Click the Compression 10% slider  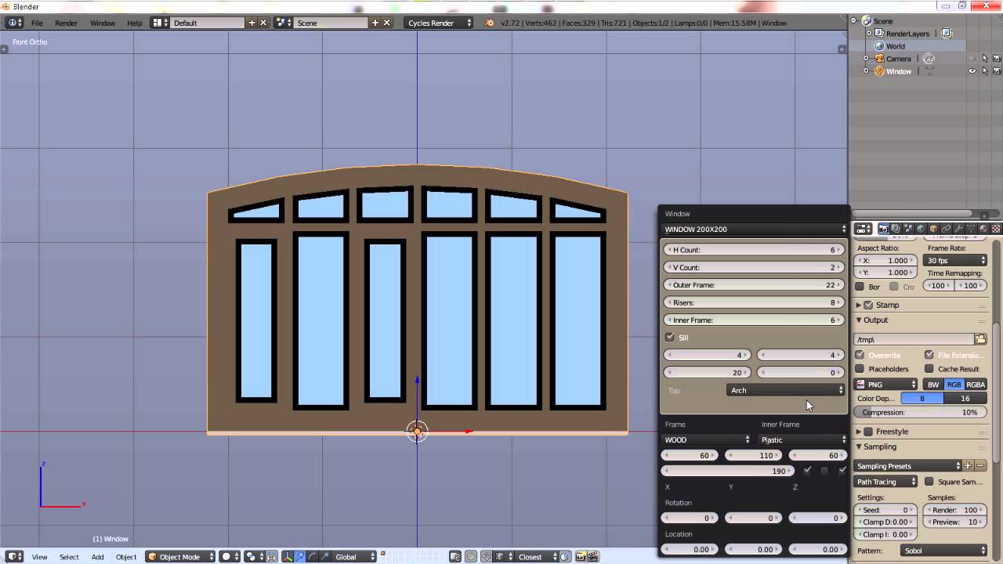click(921, 413)
